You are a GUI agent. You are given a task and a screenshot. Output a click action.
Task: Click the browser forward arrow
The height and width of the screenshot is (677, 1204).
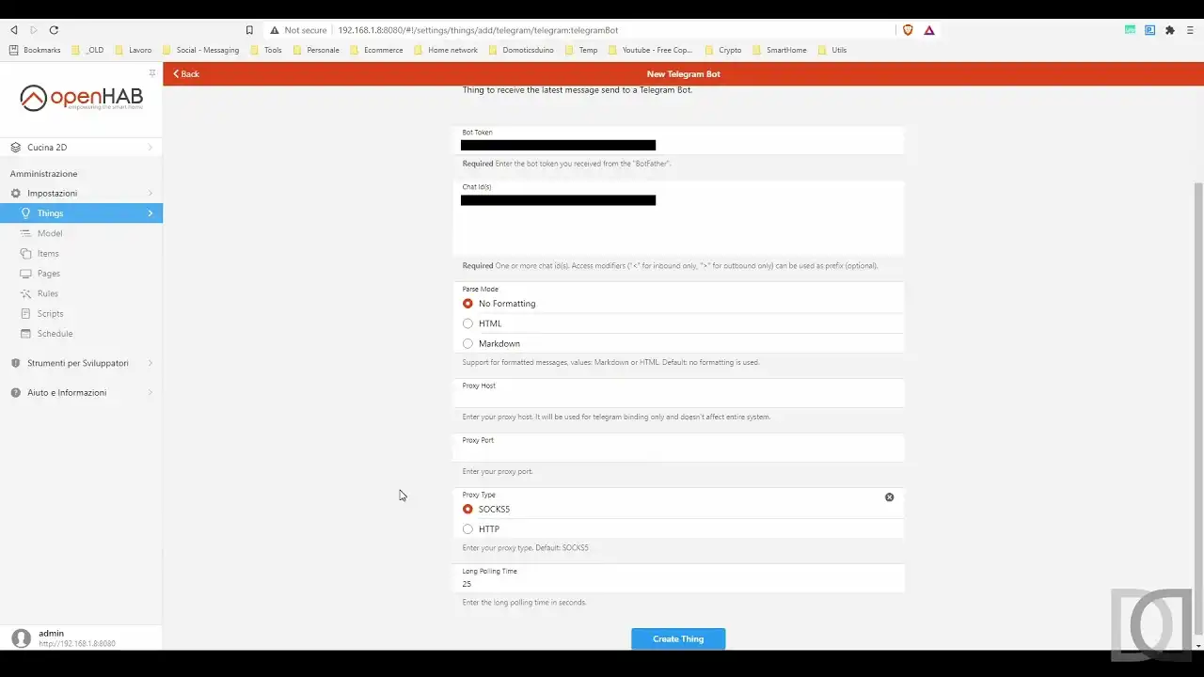pos(34,30)
